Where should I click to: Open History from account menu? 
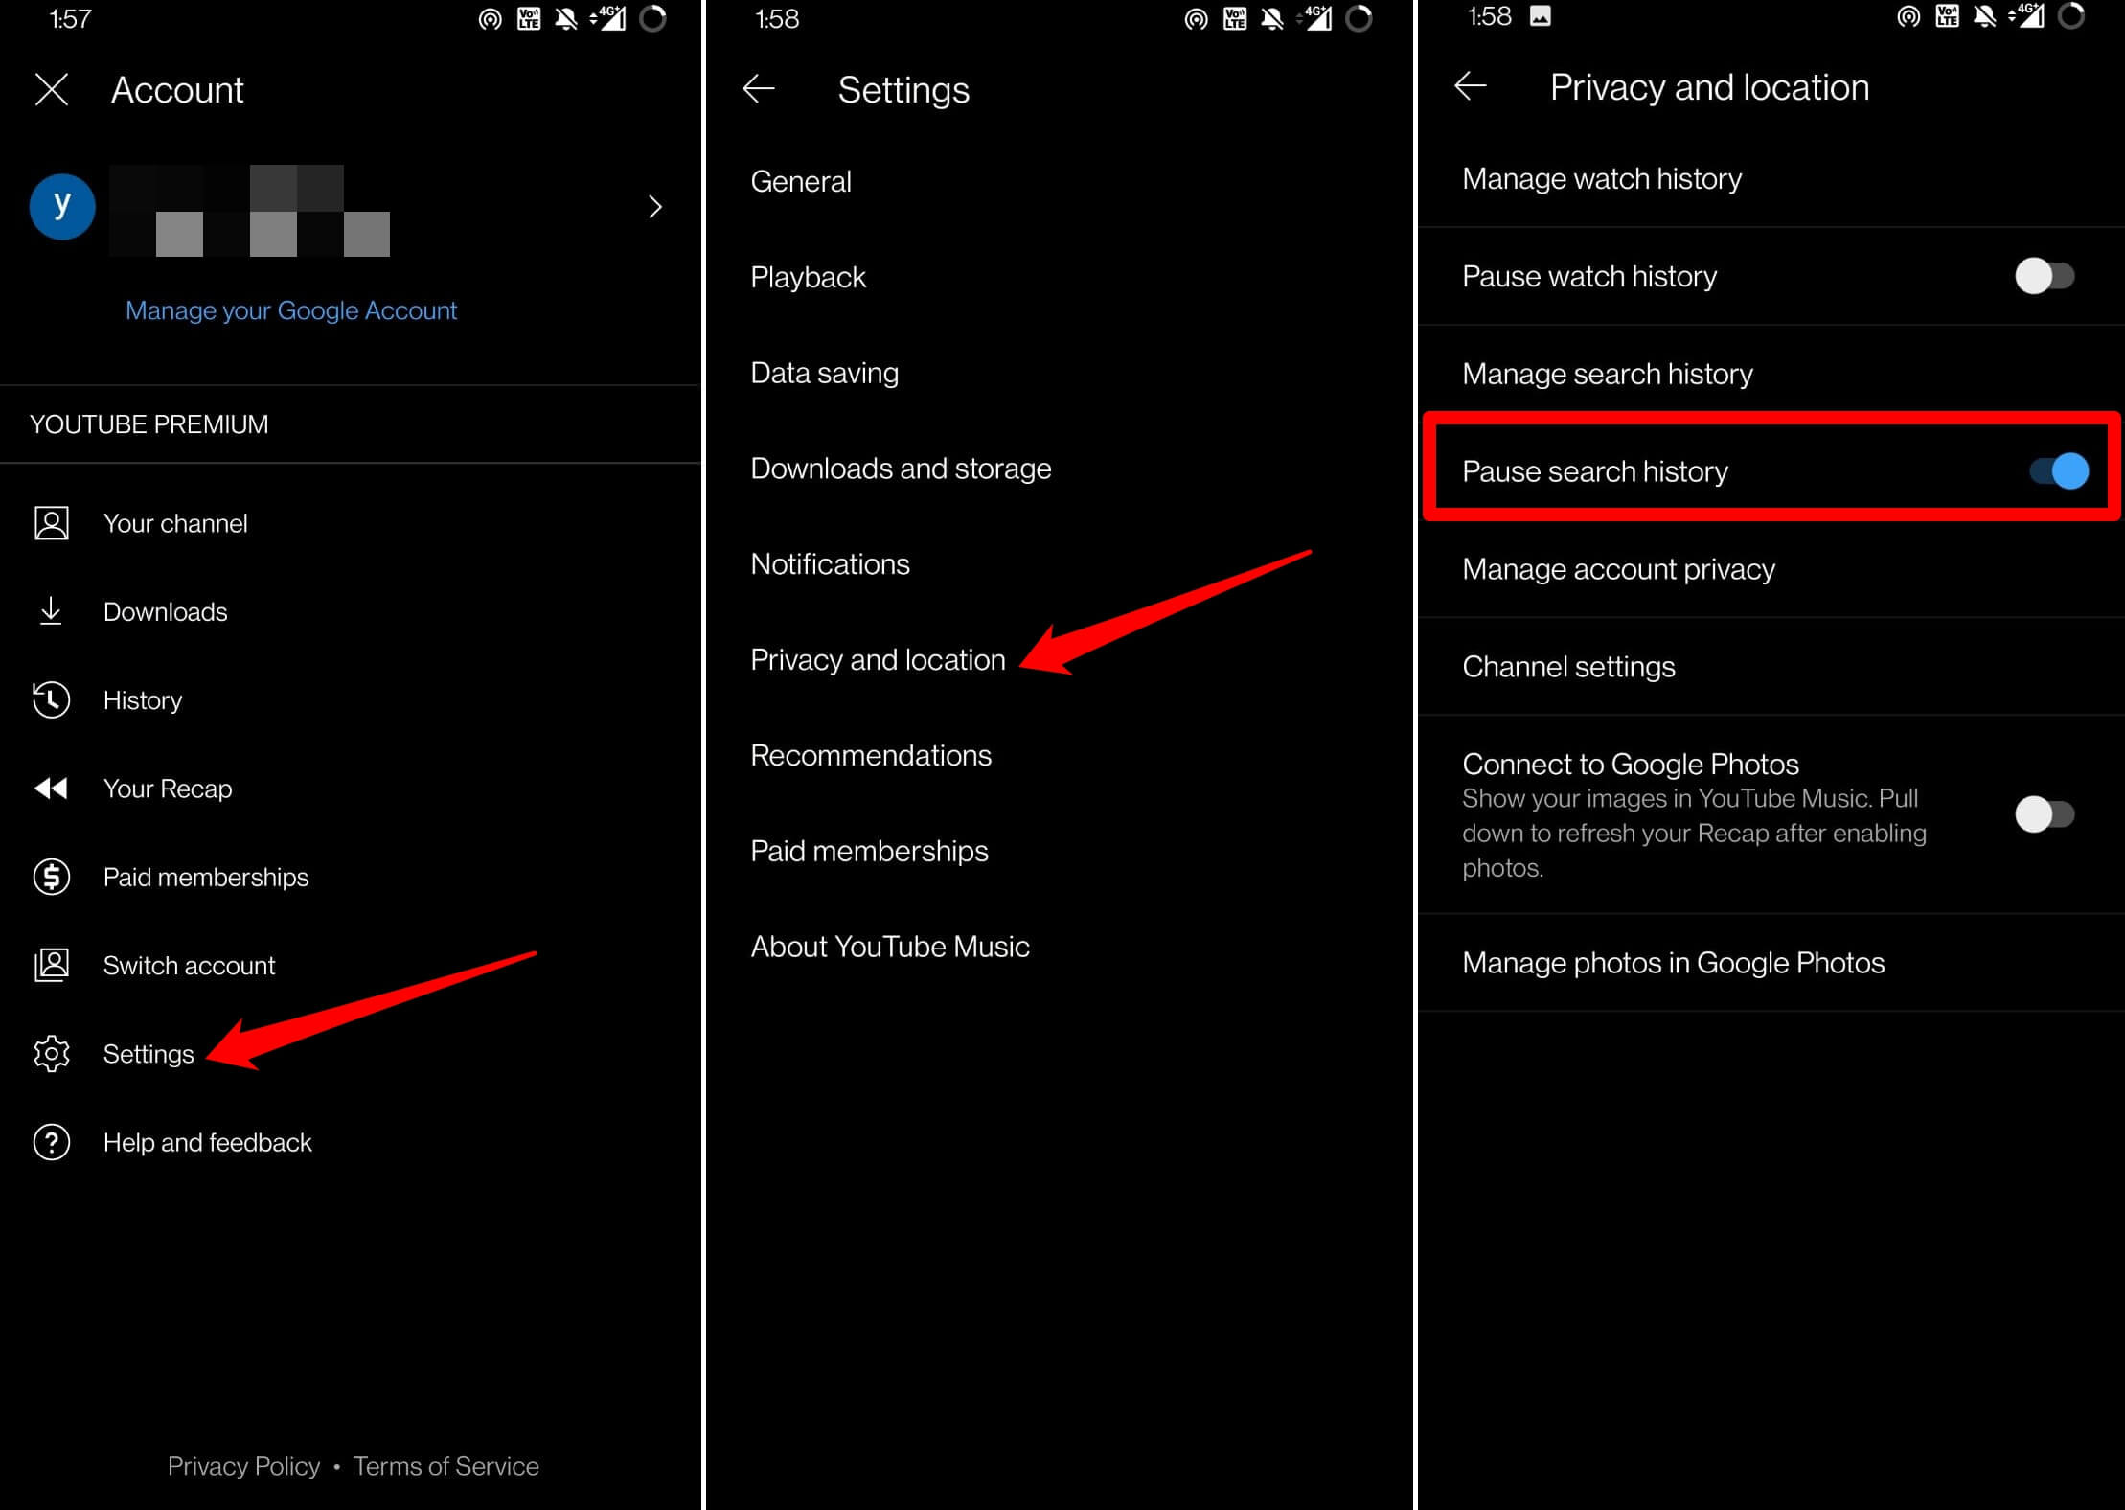[x=141, y=699]
